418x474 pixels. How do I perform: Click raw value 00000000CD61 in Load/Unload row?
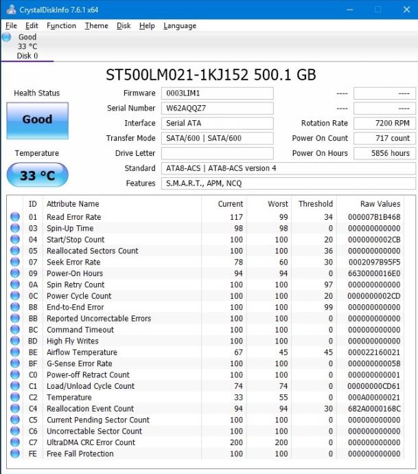[374, 386]
